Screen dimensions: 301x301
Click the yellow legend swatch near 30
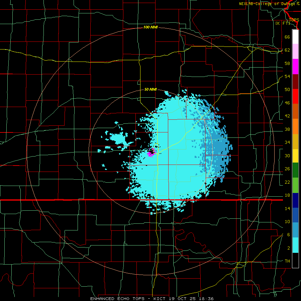(x=295, y=156)
